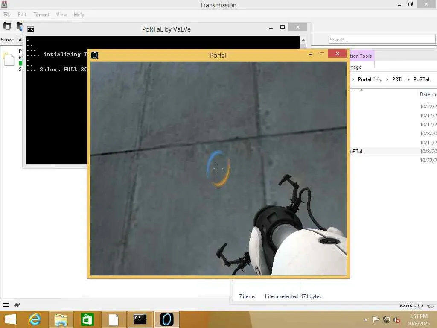The width and height of the screenshot is (437, 328).
Task: Click the scroll-up arrow in the console window
Action: [303, 40]
